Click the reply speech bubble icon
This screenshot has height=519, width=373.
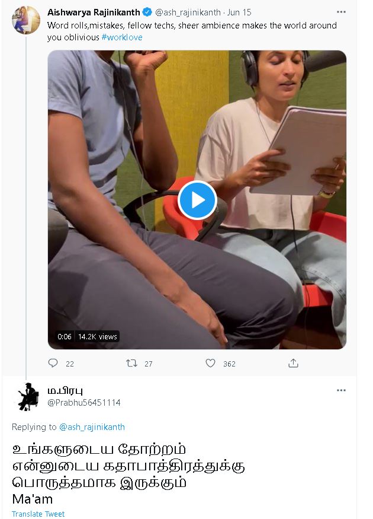[x=53, y=363]
